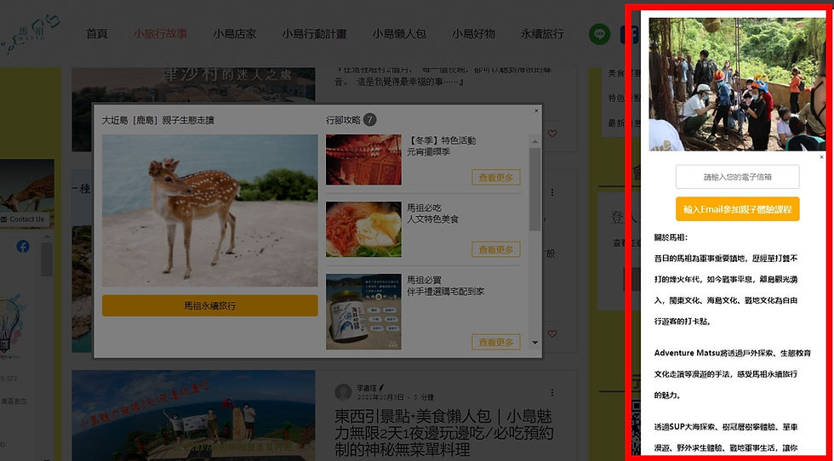
Task: Open 東西引景點+美食懶人包 post title
Action: 444,433
